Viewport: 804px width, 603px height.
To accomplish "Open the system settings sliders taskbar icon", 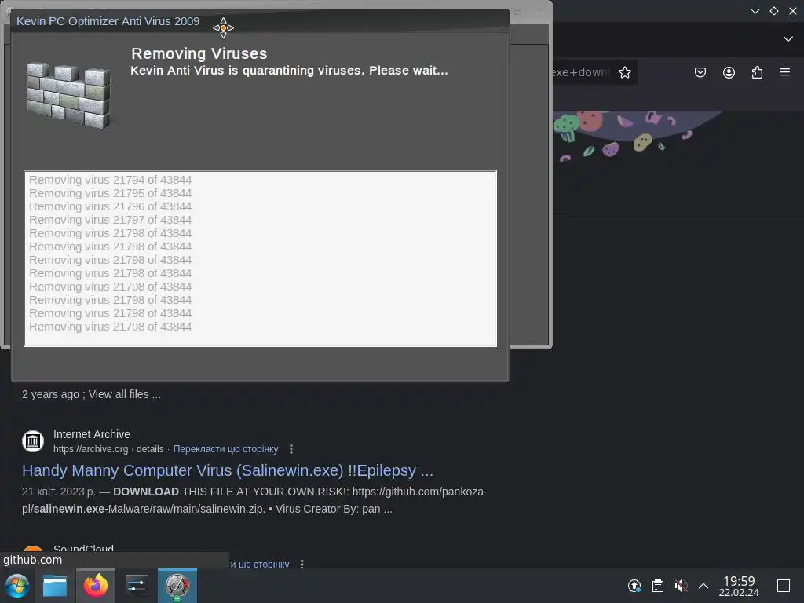I will coord(136,586).
